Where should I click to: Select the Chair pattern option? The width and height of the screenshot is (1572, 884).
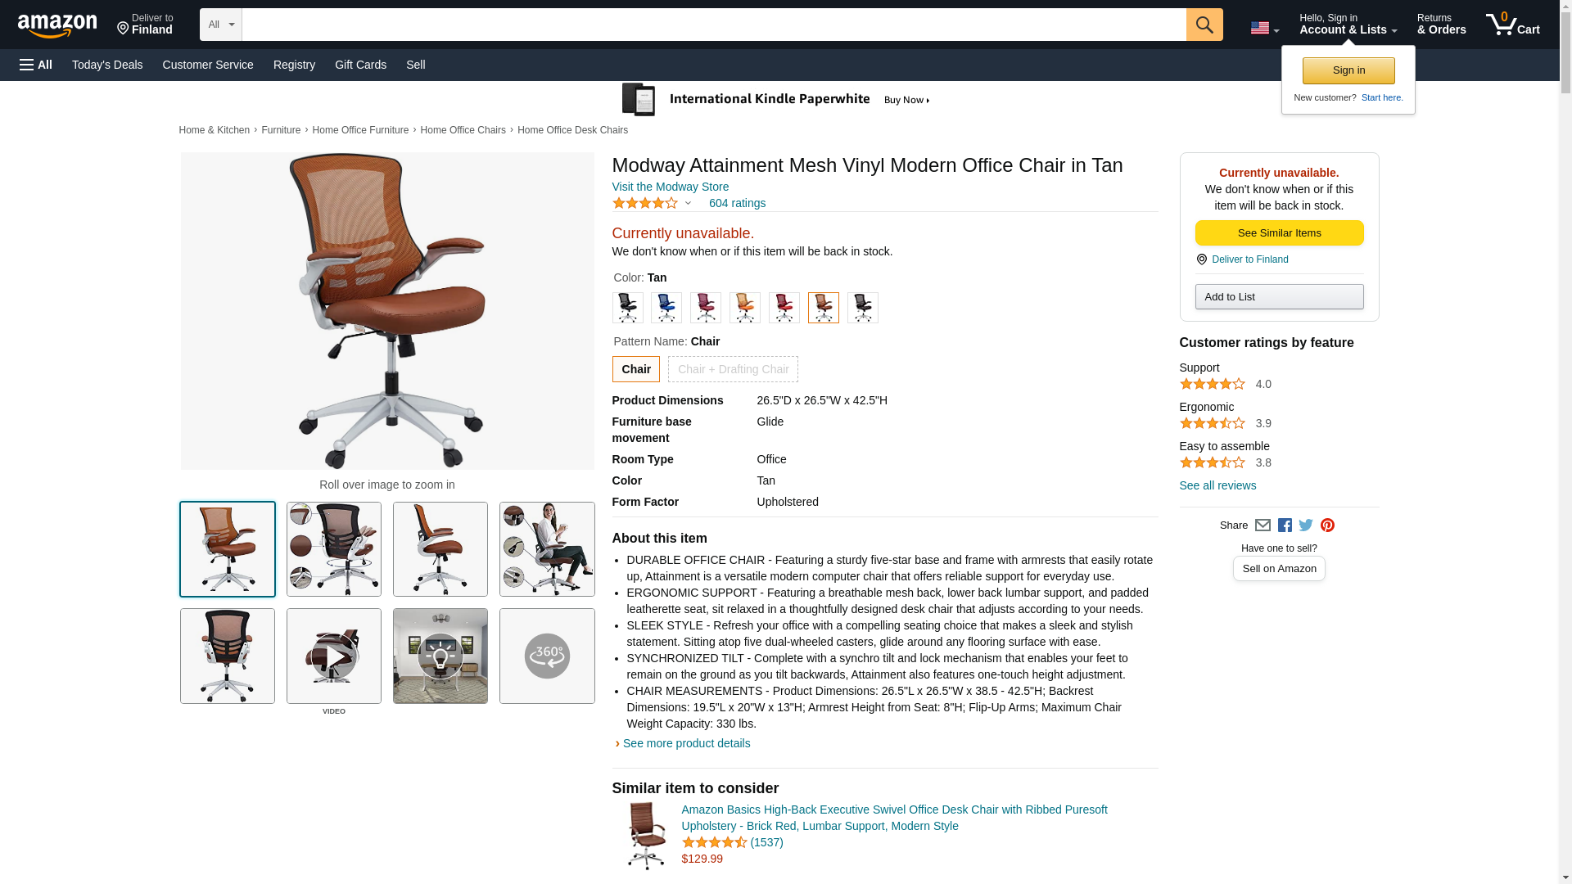pyautogui.click(x=635, y=369)
